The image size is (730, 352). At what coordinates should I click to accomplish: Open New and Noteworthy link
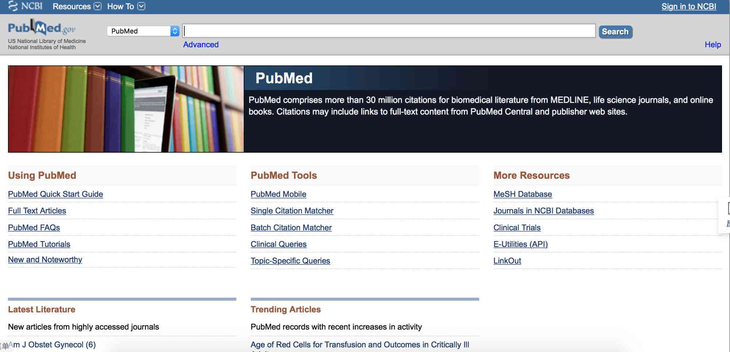(x=45, y=260)
